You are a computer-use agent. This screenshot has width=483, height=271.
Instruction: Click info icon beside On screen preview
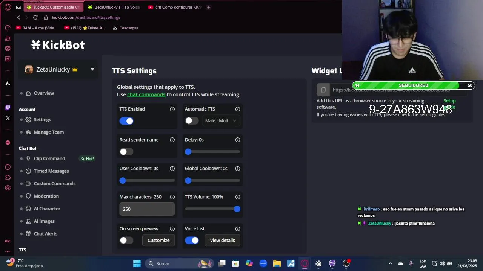[172, 229]
